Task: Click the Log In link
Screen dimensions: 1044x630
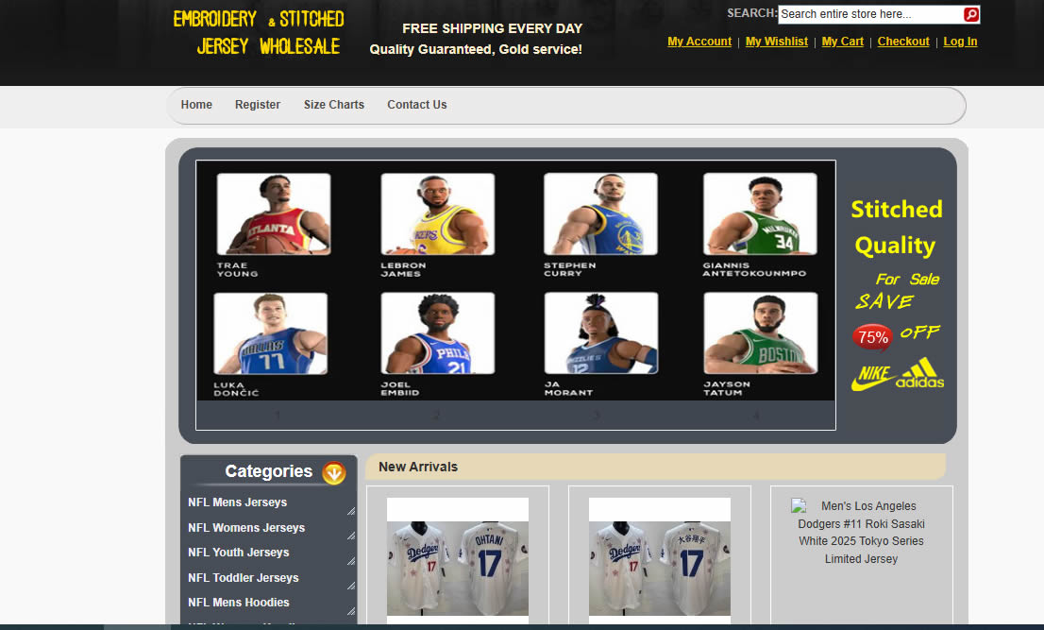Action: 960,42
